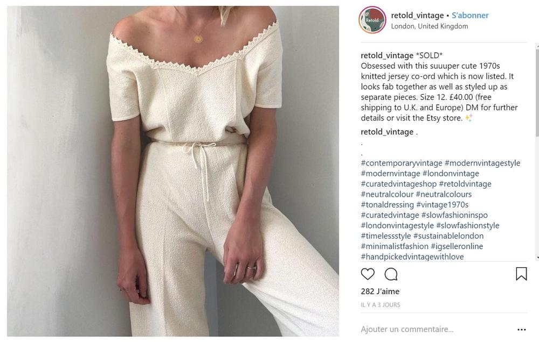Click the IL Y A 3 JOURS timestamp
Viewport: 539px width, 342px height.
381,304
